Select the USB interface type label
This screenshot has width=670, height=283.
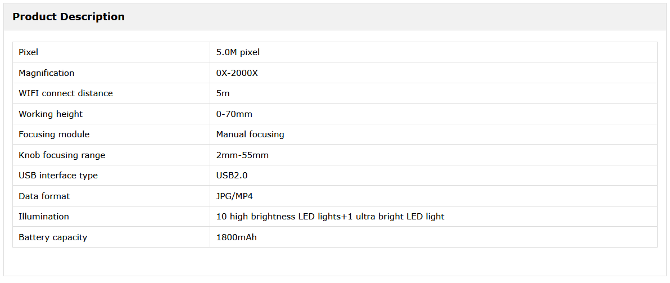(58, 176)
